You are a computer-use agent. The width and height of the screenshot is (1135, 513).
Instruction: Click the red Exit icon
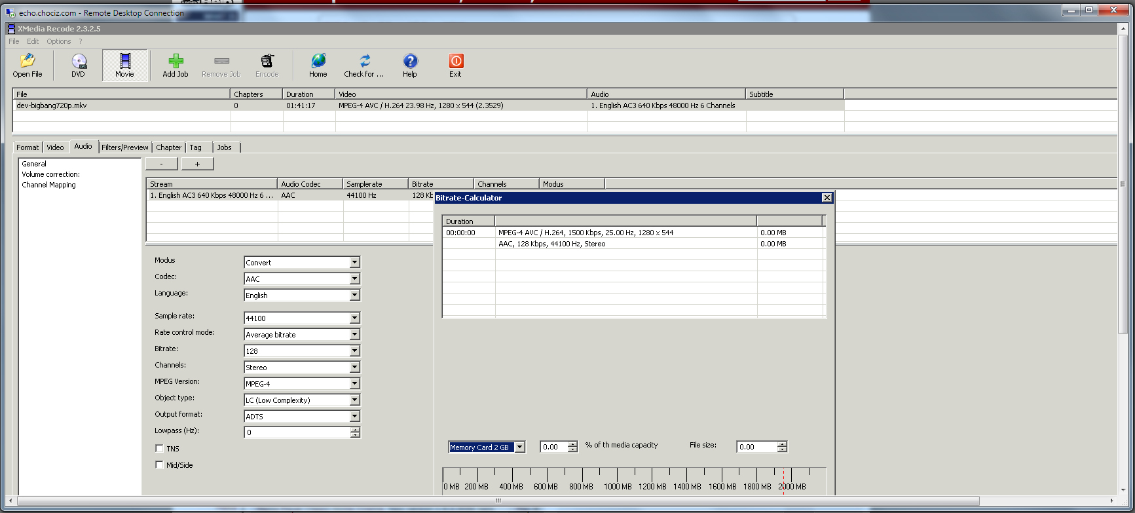pyautogui.click(x=456, y=62)
